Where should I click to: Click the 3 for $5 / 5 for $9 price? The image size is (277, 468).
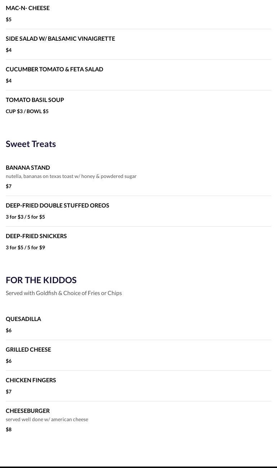click(x=25, y=248)
